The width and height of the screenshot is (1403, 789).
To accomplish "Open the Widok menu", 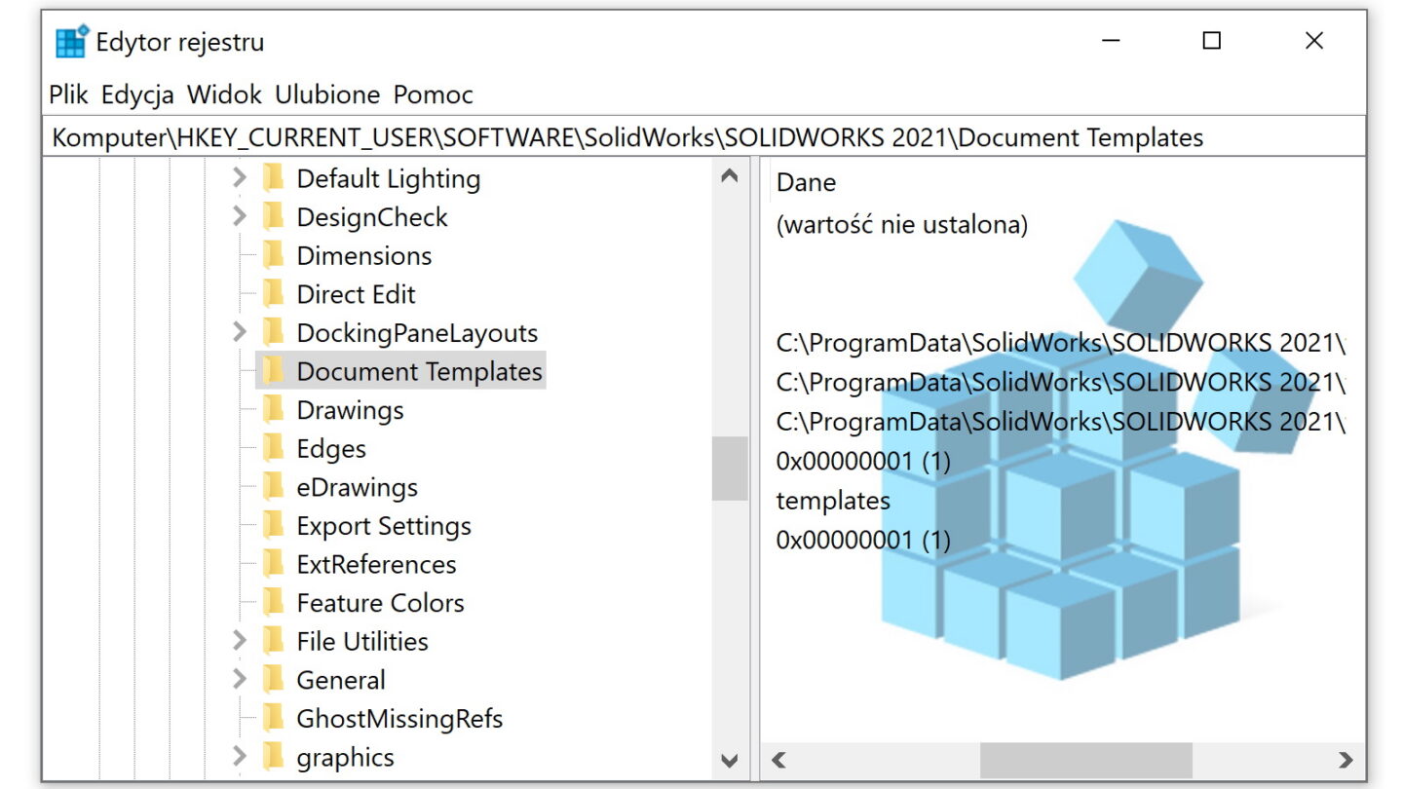I will click(x=224, y=94).
